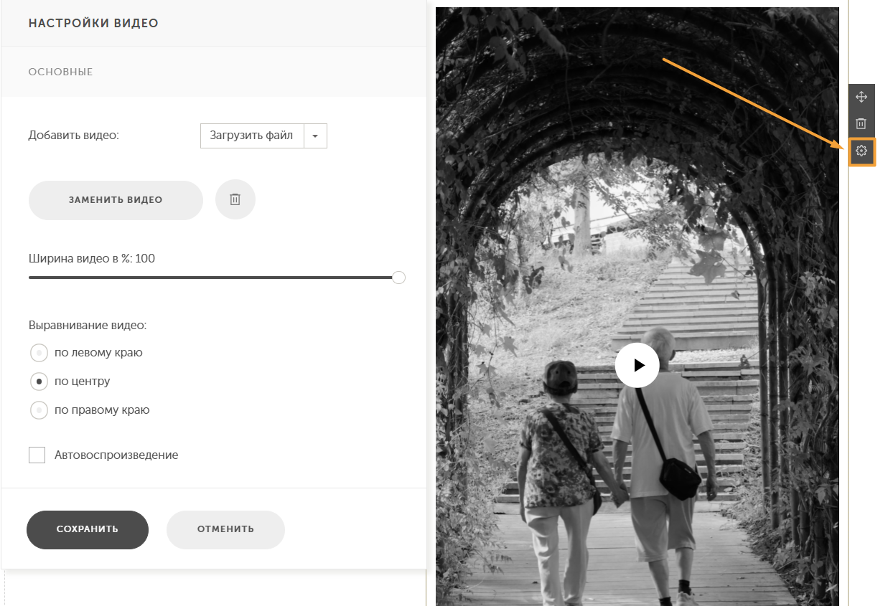888x606 pixels.
Task: Play the video with the round play button
Action: (637, 365)
